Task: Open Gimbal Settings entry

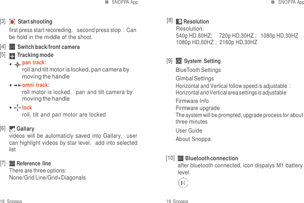Action: [195, 78]
